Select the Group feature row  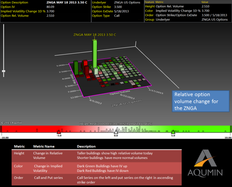coord(188,19)
